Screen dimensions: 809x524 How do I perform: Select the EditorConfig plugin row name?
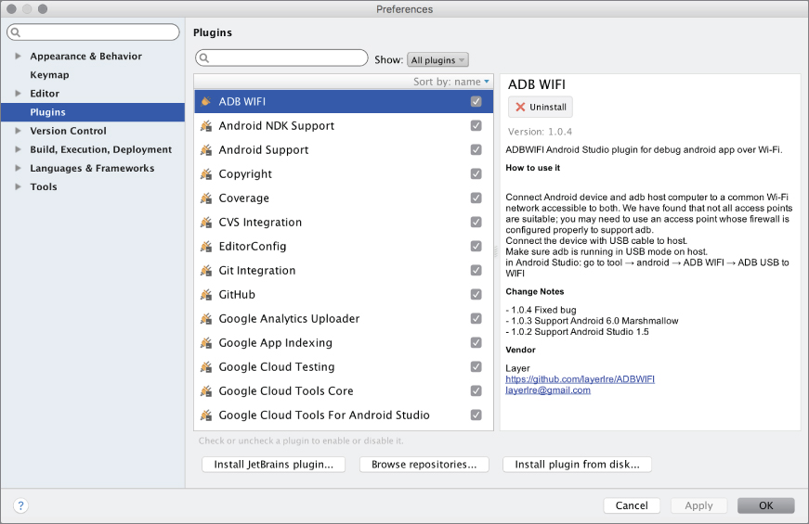253,247
